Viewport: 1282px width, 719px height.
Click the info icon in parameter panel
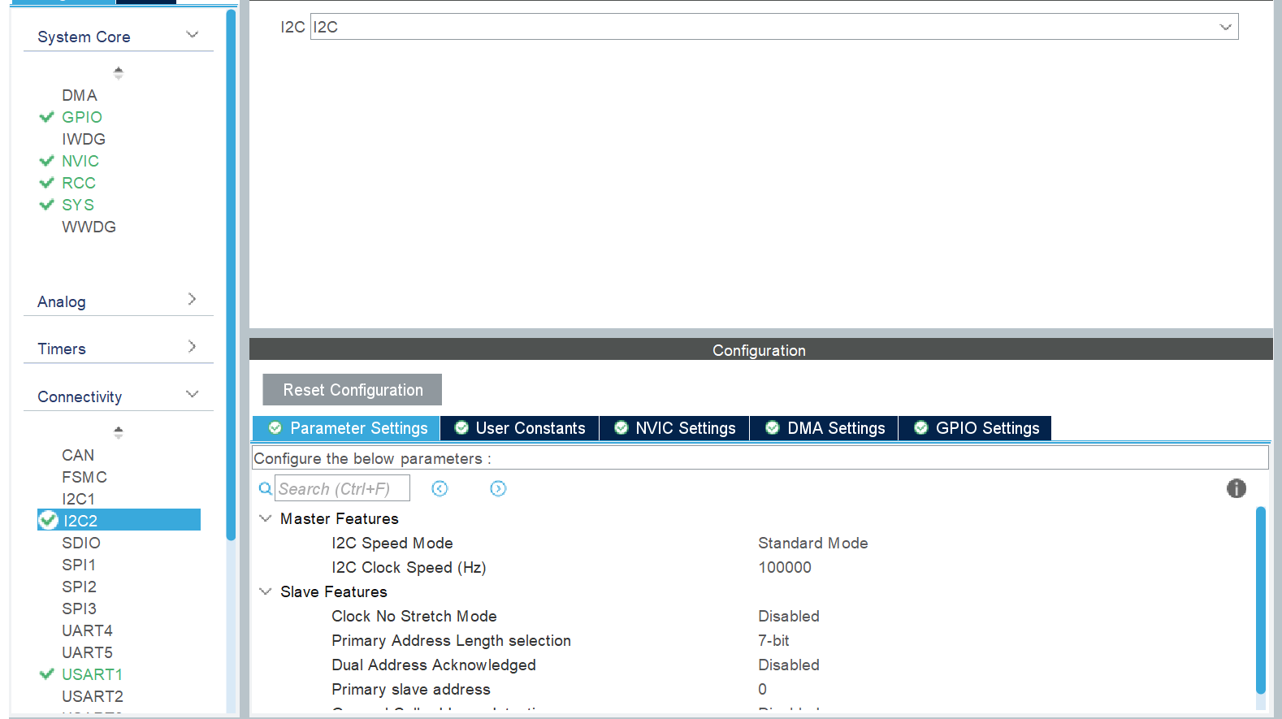(1236, 488)
